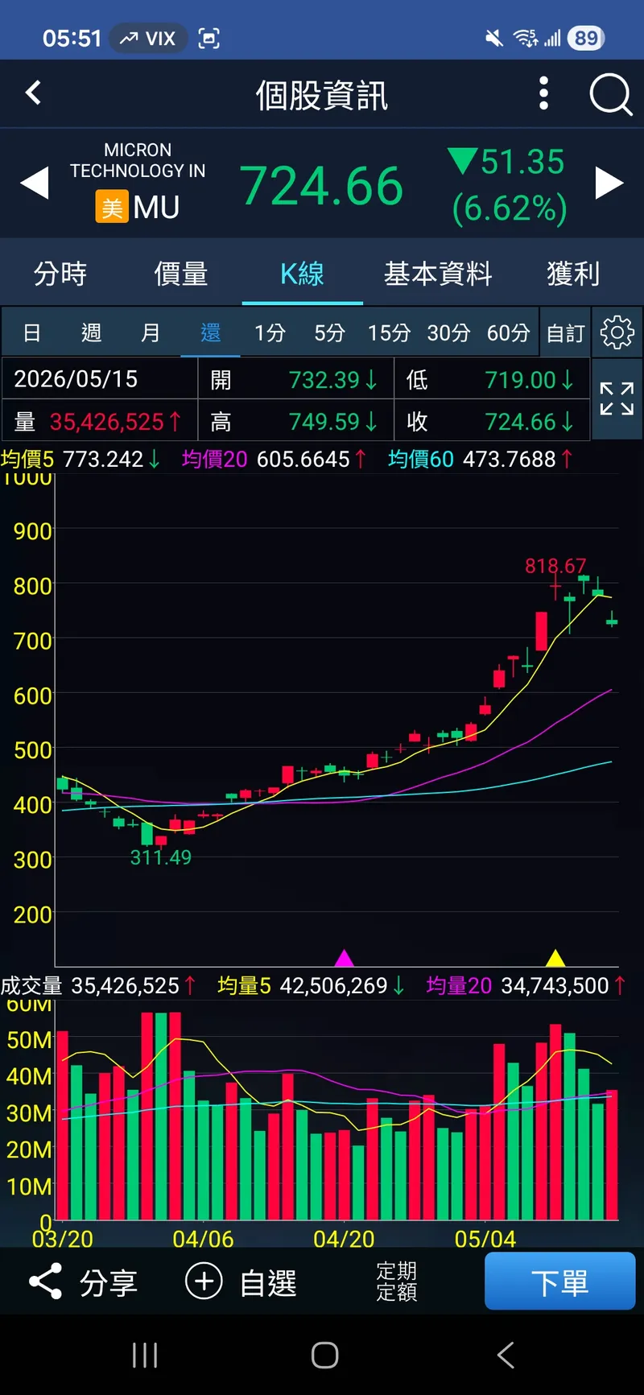644x1395 pixels.
Task: Tap the muted sound status icon
Action: coord(494,38)
